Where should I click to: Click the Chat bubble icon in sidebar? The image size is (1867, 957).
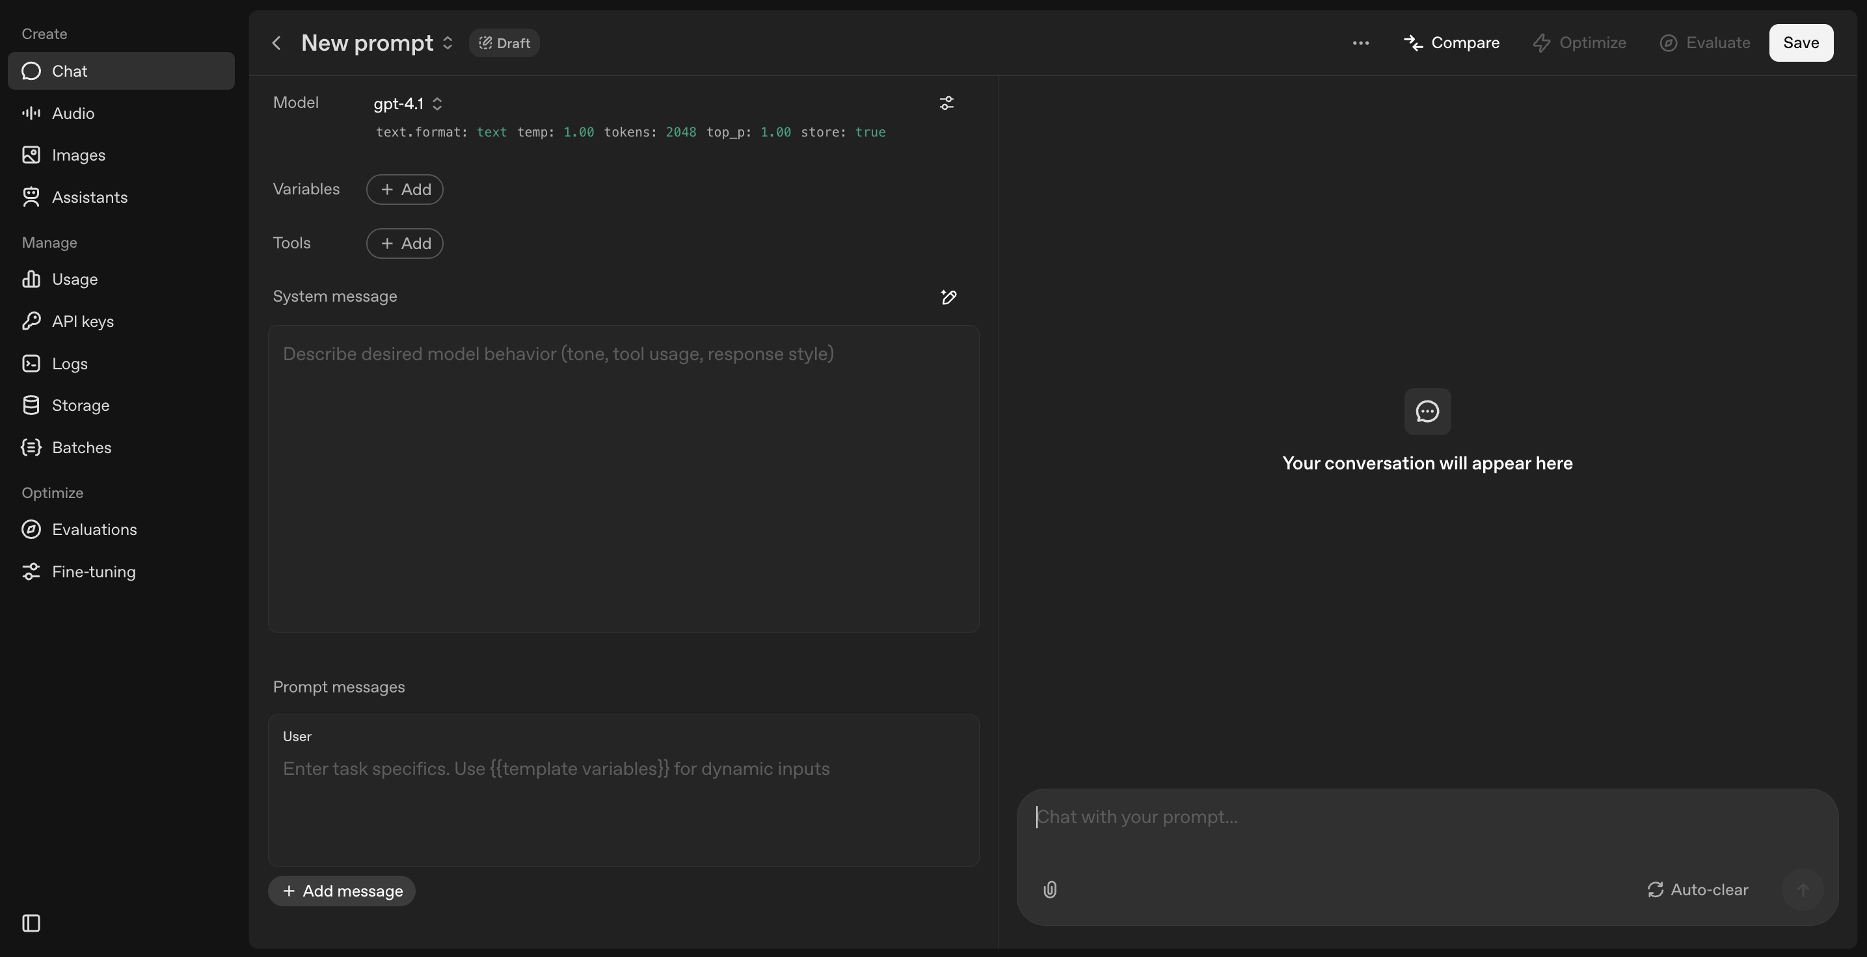31,71
